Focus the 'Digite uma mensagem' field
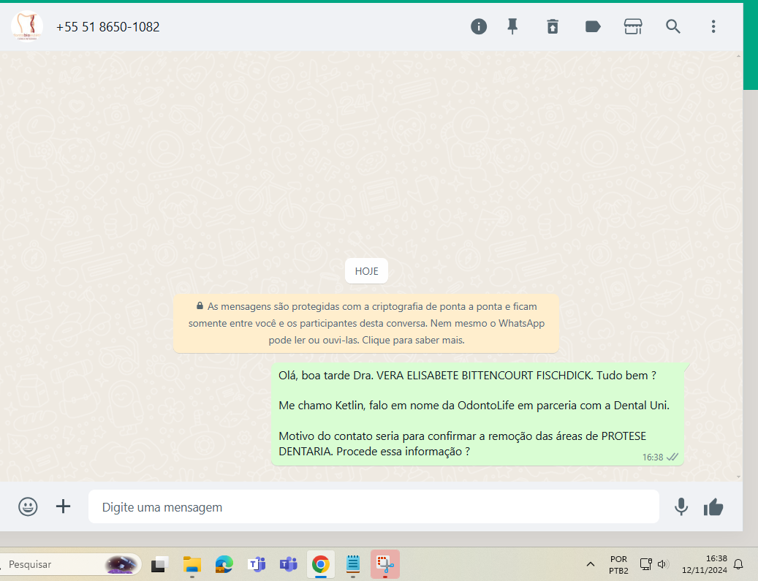Screen dimensions: 758x581 coord(374,506)
